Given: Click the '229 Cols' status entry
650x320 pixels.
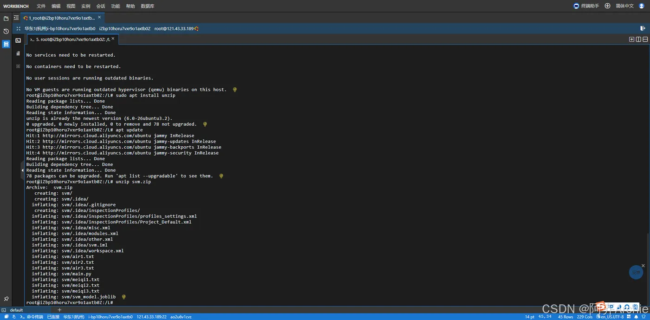Looking at the screenshot, I should (x=585, y=317).
